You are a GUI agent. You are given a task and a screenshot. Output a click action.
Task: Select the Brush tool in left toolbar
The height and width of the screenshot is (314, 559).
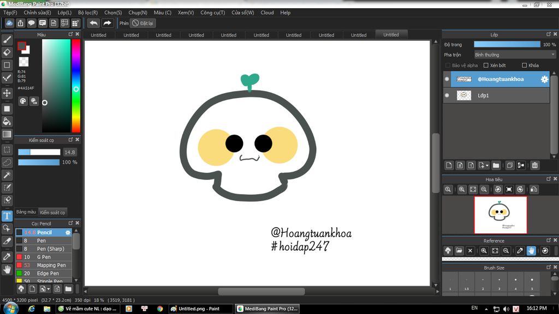[x=7, y=39]
